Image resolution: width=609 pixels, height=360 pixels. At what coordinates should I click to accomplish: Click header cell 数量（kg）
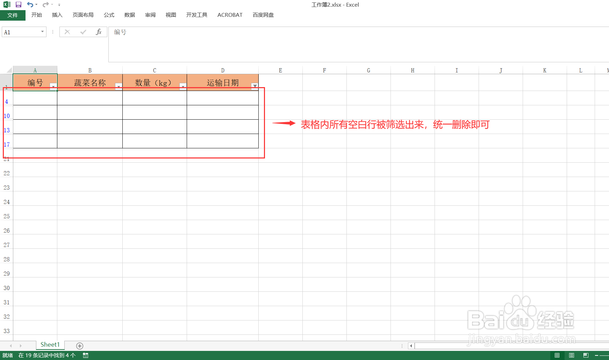[155, 83]
